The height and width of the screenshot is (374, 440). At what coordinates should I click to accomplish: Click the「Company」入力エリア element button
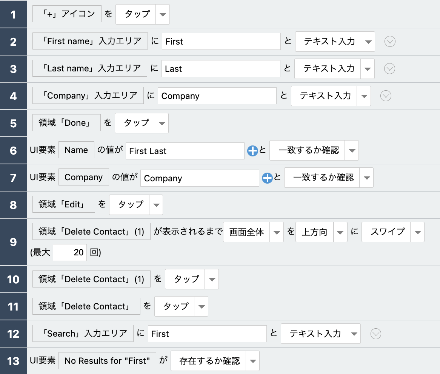point(88,95)
